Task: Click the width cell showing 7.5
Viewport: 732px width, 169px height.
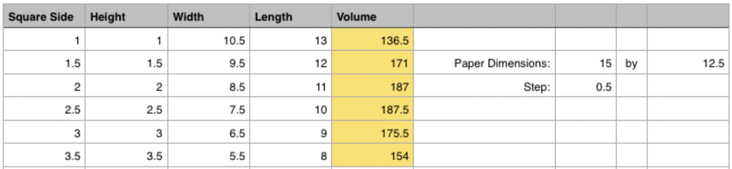Action: click(x=209, y=109)
